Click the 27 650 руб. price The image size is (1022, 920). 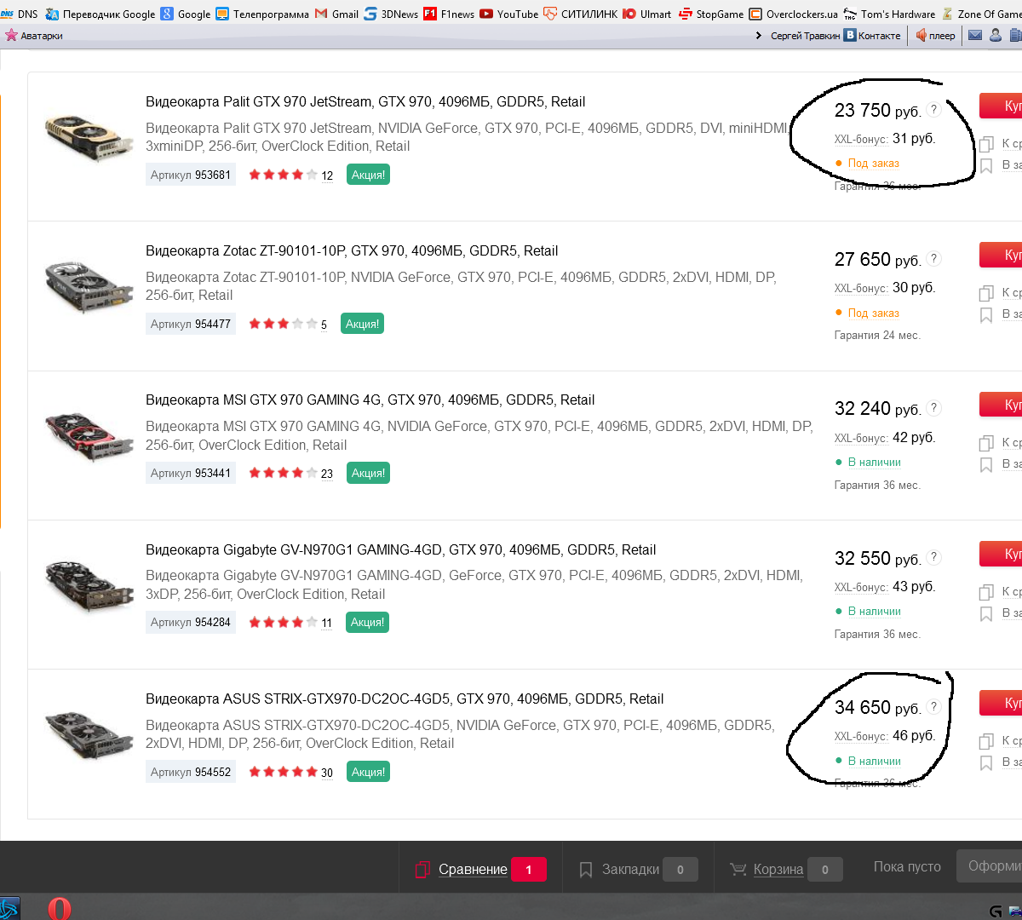[877, 259]
